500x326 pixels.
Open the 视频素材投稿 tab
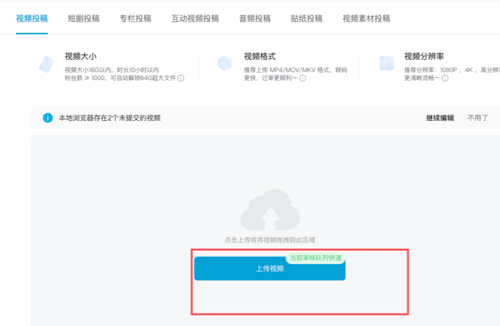click(x=367, y=18)
